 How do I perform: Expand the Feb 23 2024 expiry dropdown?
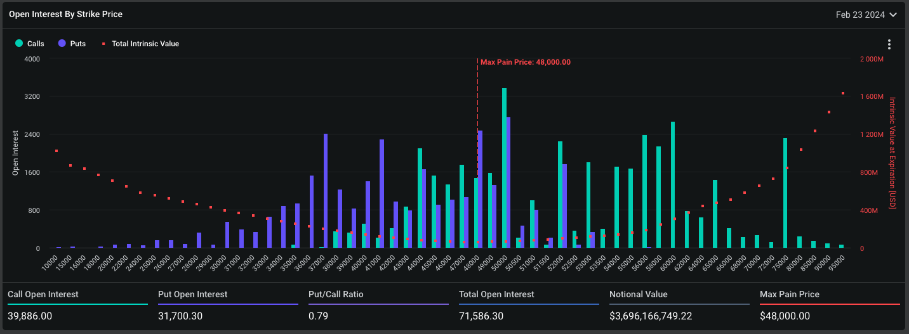click(866, 15)
